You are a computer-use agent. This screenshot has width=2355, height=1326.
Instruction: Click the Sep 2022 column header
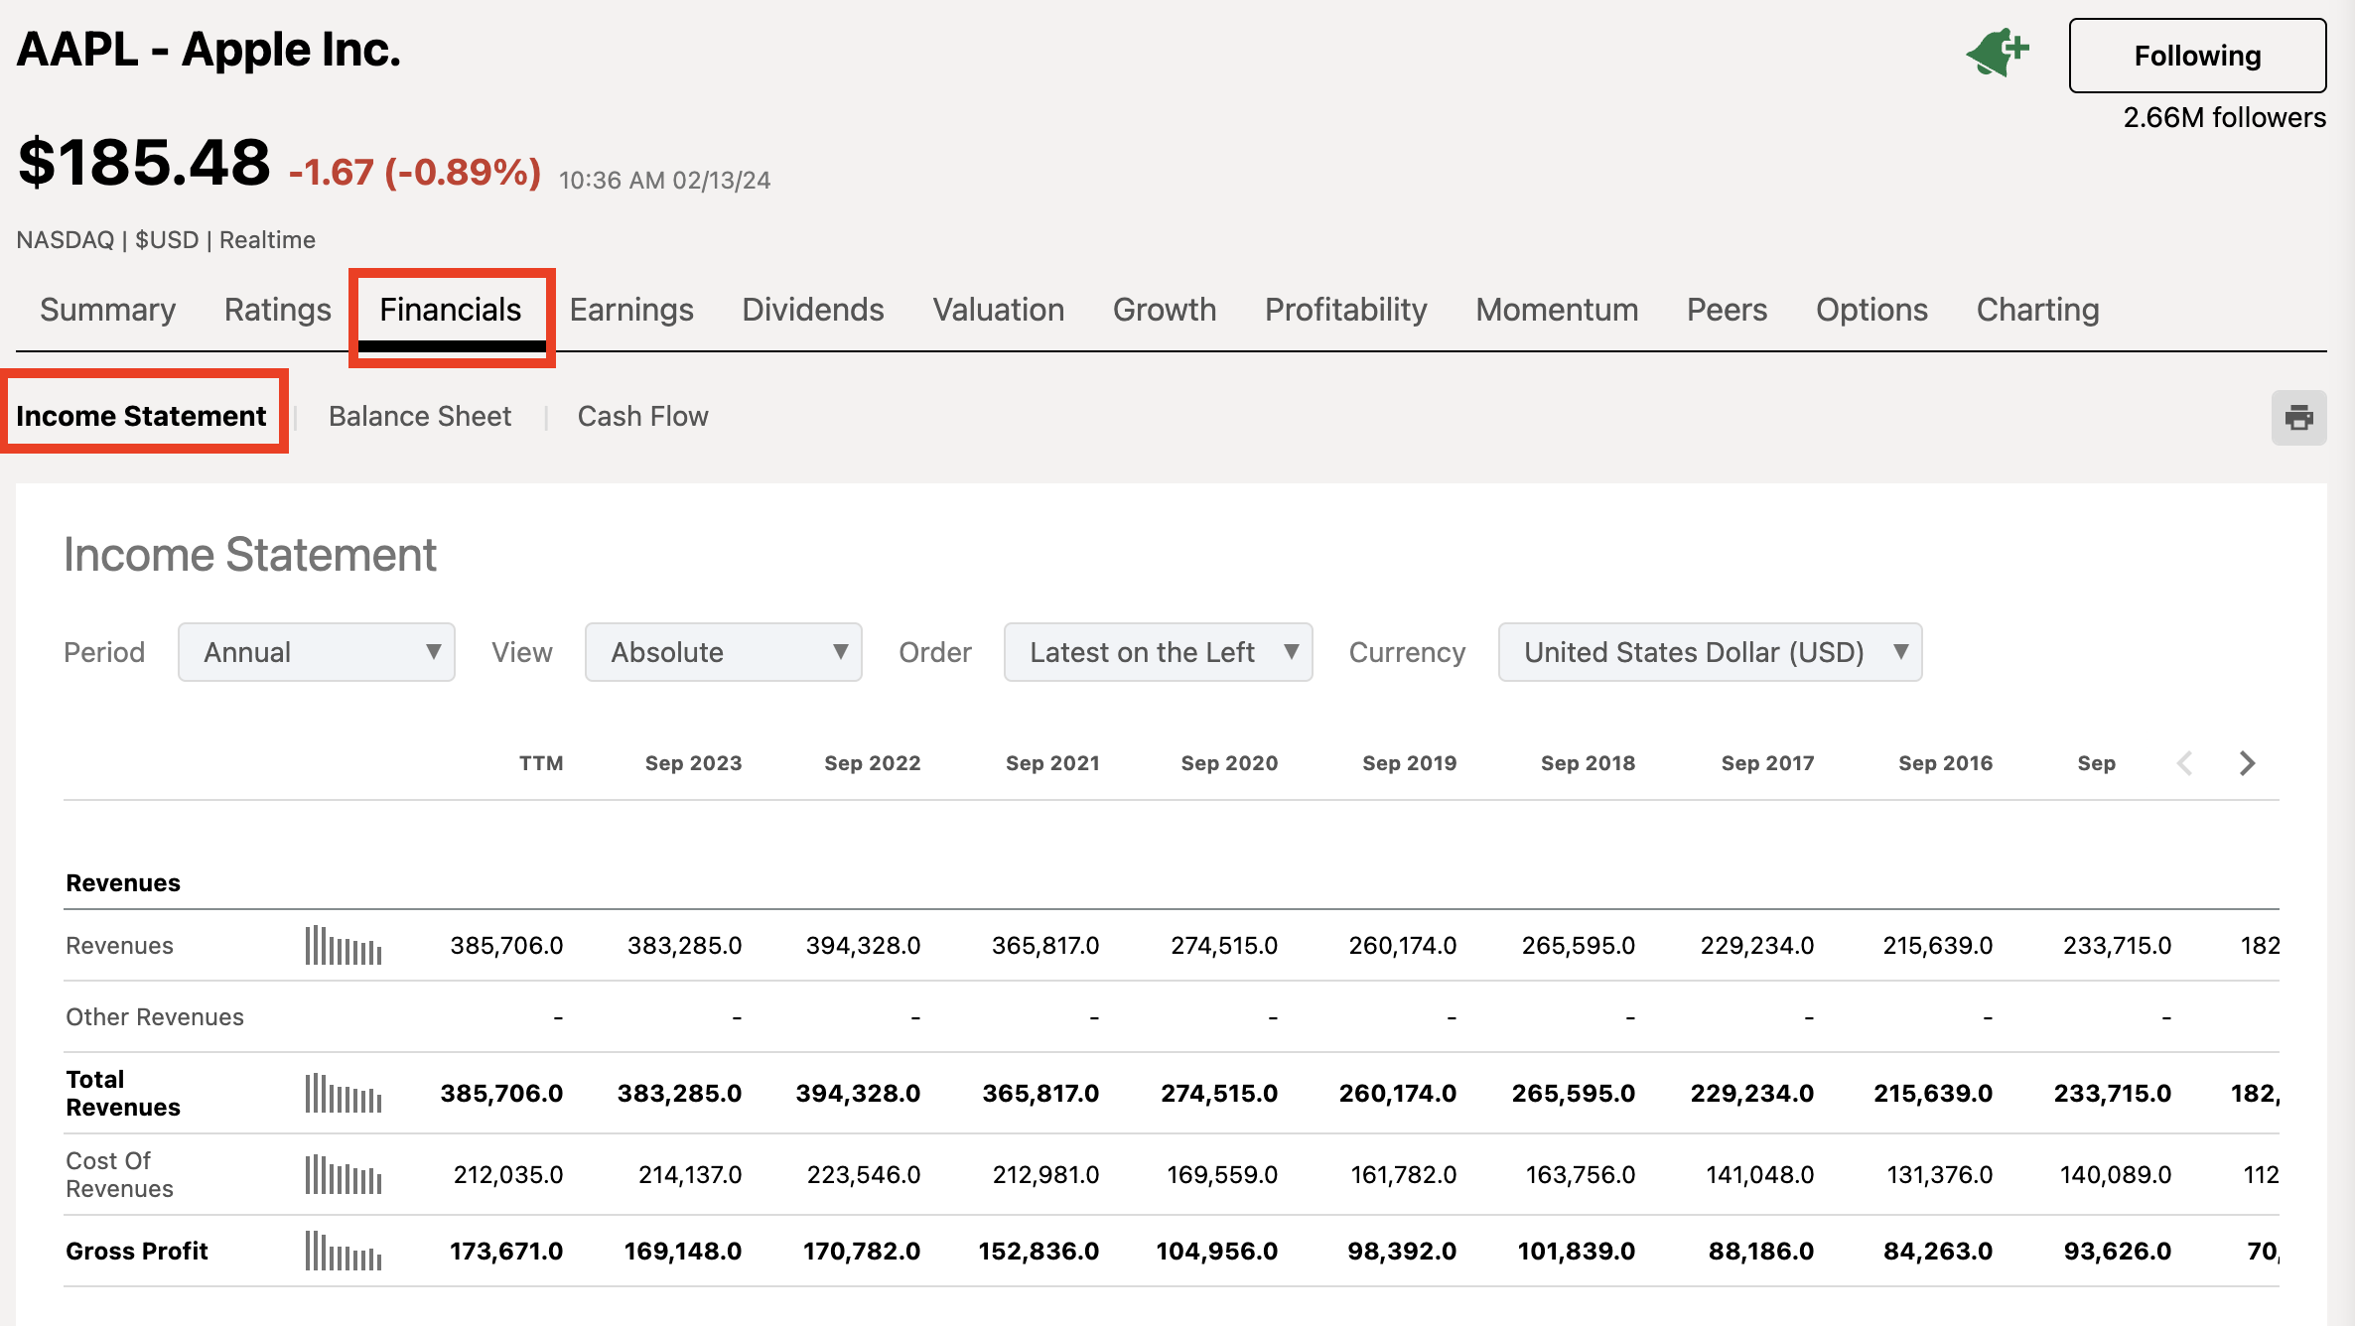point(873,763)
